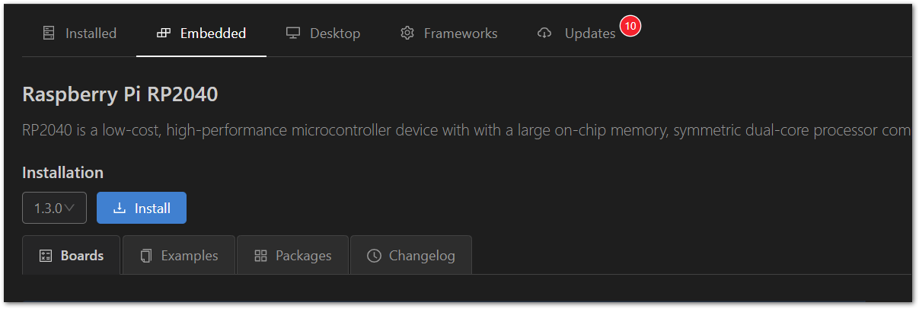The width and height of the screenshot is (919, 309).
Task: Open the 1.3.0 version dropdown
Action: pyautogui.click(x=54, y=209)
